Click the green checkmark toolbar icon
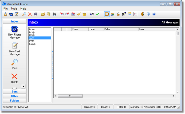Screen dimensions: 185x114 tap(97, 14)
